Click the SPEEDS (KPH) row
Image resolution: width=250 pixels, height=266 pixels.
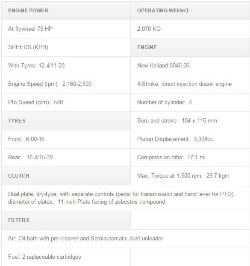66,47
